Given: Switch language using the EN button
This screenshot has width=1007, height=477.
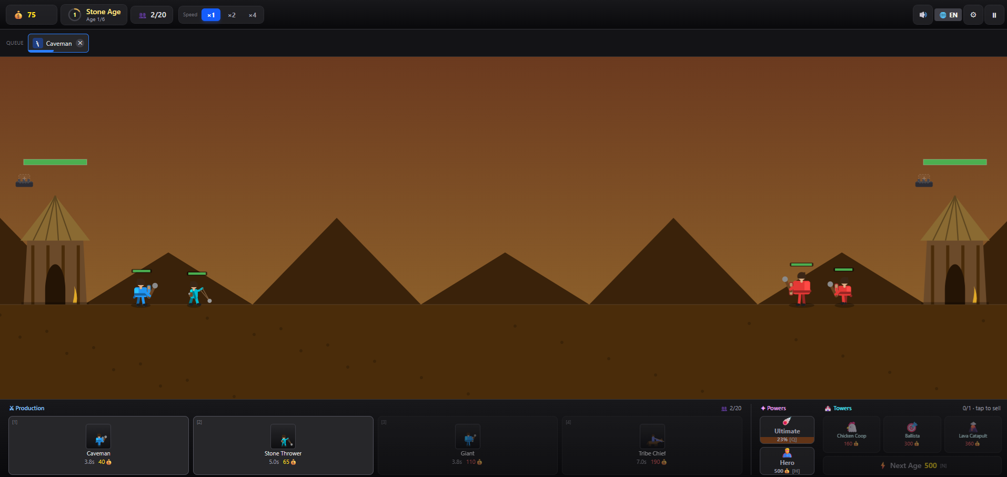Looking at the screenshot, I should click(948, 15).
